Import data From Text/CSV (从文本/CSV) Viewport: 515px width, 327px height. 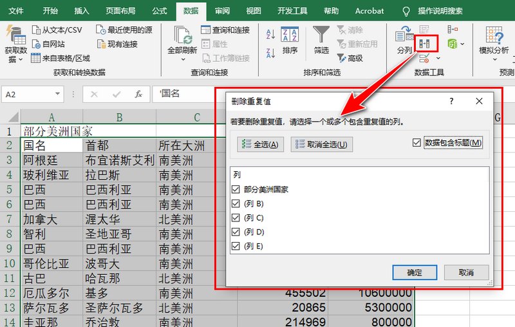click(x=57, y=30)
